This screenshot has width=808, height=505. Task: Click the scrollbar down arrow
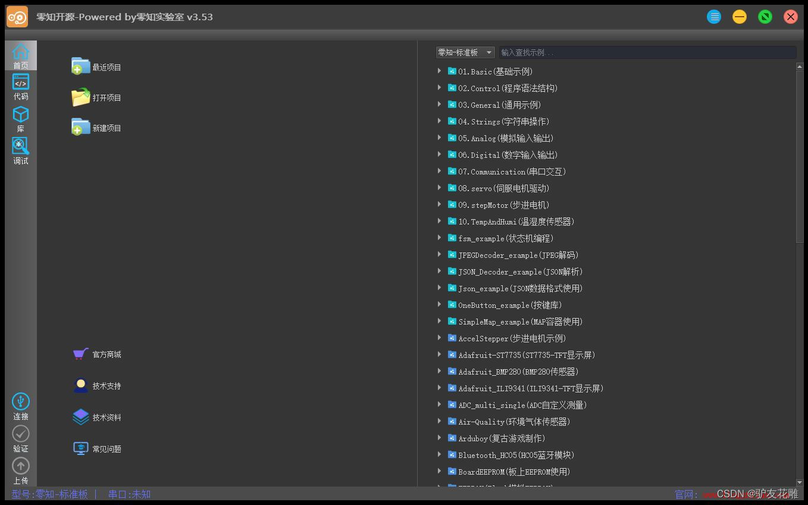point(800,482)
